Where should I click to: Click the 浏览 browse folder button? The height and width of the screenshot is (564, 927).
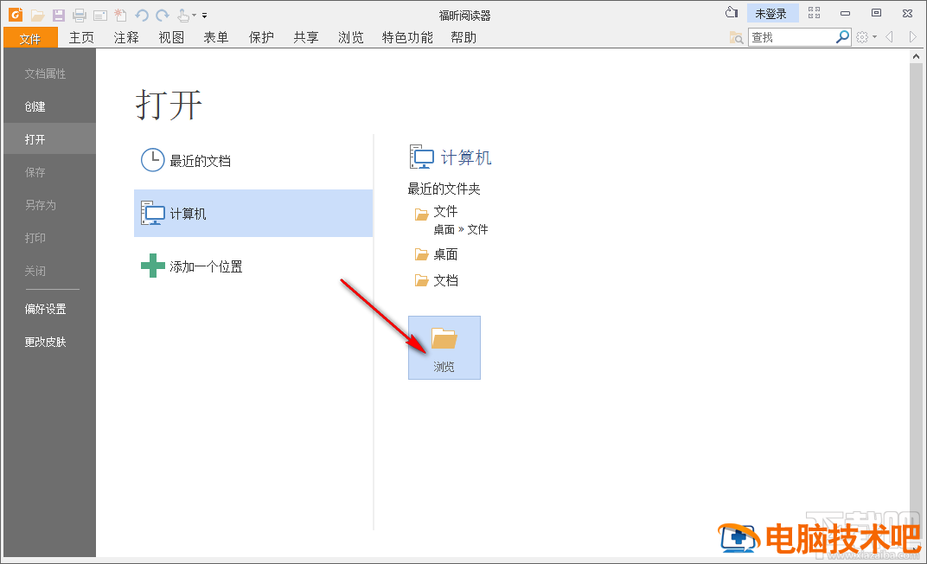point(444,348)
